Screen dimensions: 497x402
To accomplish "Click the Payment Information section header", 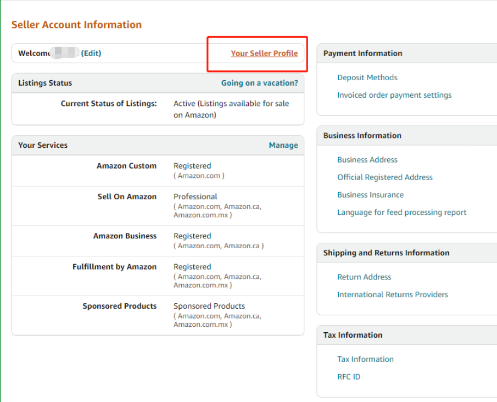I will coord(362,53).
